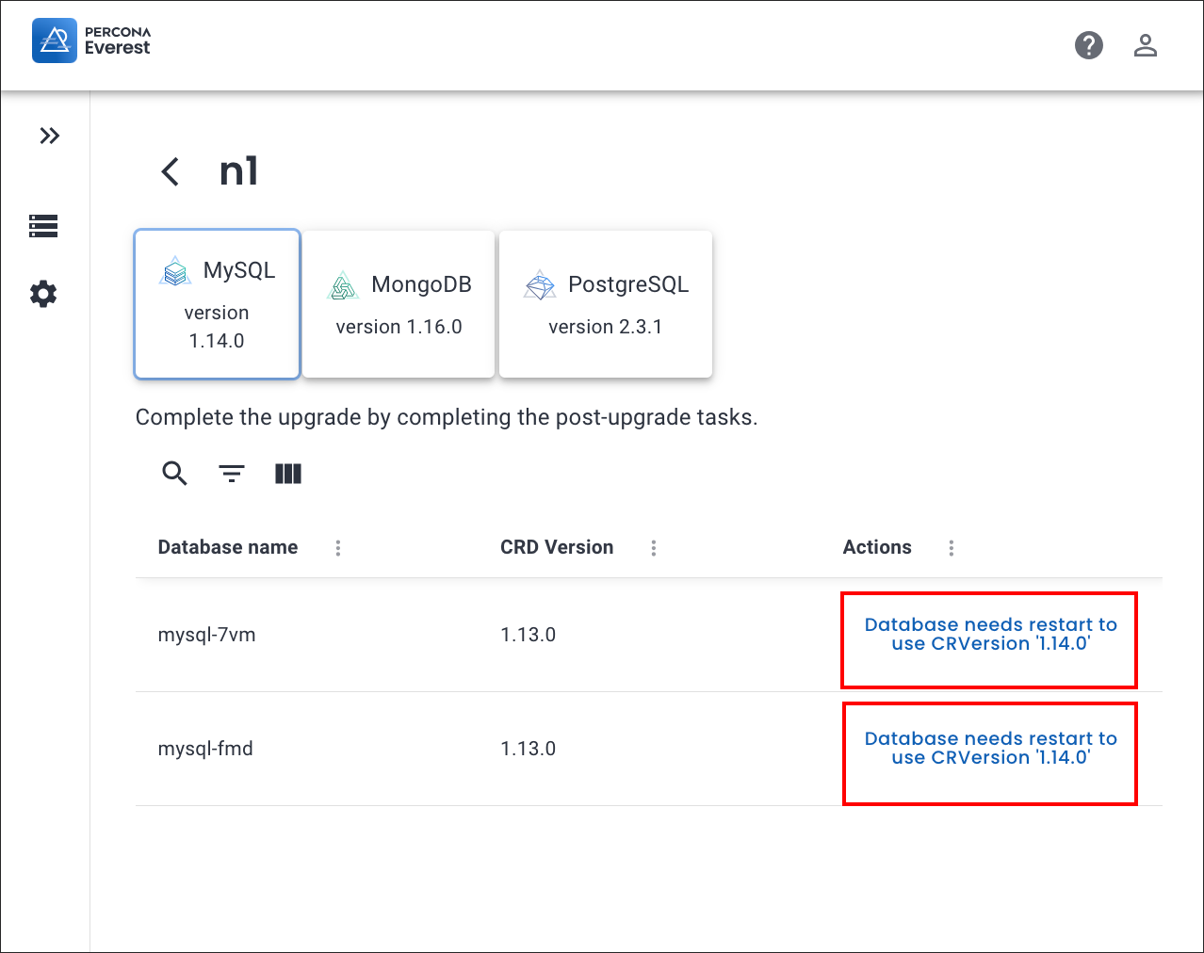The height and width of the screenshot is (953, 1204).
Task: Open the help question mark icon
Action: [1088, 45]
